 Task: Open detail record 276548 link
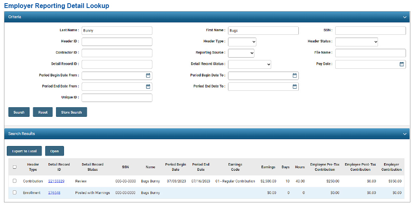[x=54, y=193]
